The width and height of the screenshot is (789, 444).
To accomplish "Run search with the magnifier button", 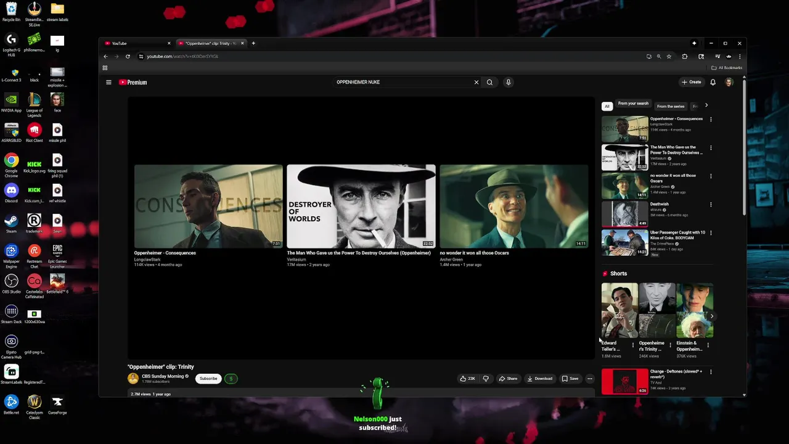I will point(489,82).
